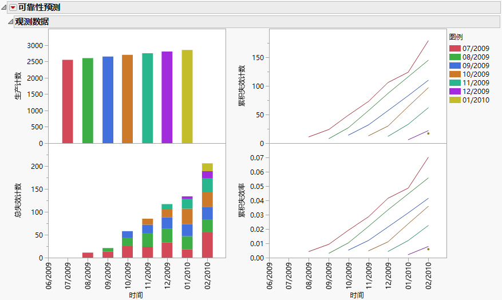
Task: Collapse the 观测数据 section disclosure triangle
Action: pos(10,22)
